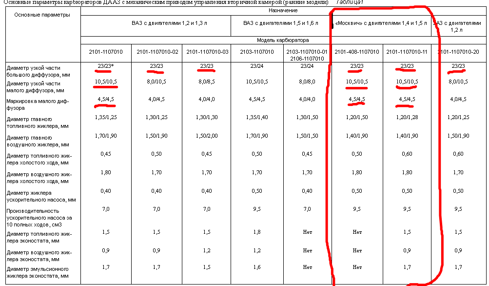489x286 pixels.
Task: Select row label 'Диаметр главного воздушного жиклера, мм'
Action: 38,141
